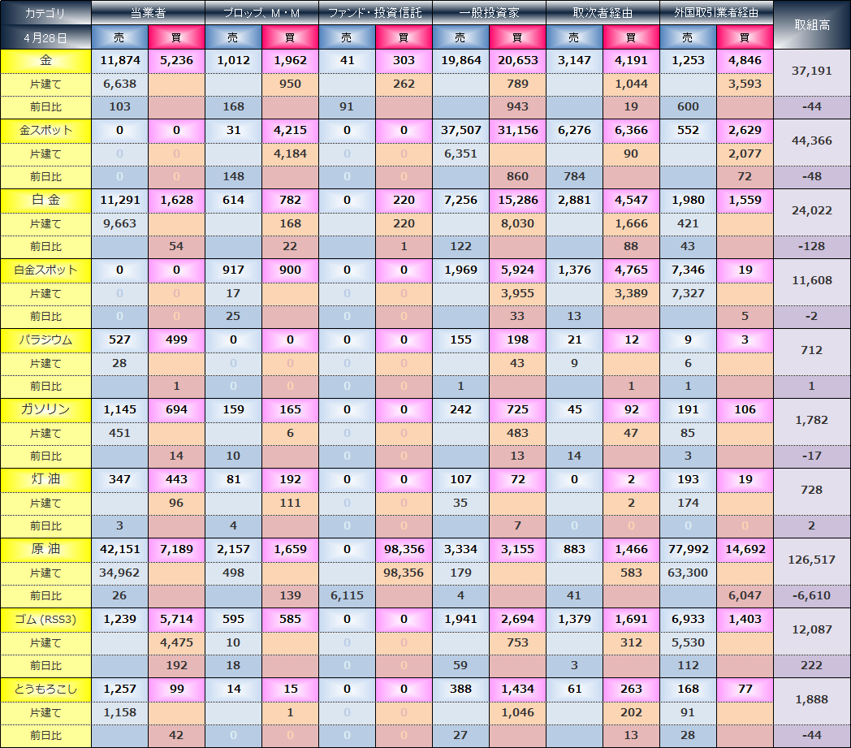Click the 5,924 buy value
Viewport: 851px width, 748px height.
tap(517, 270)
